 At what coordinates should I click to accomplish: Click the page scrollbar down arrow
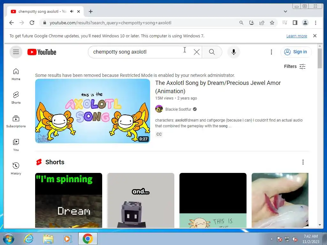[320, 225]
